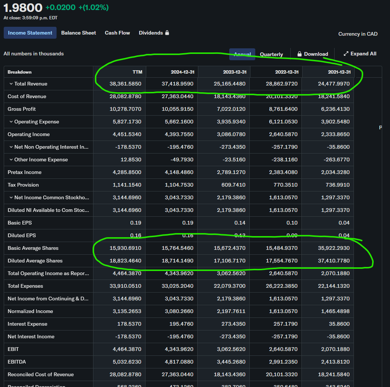
Task: Click Tax Provision value 609.7410
Action: coord(233,185)
